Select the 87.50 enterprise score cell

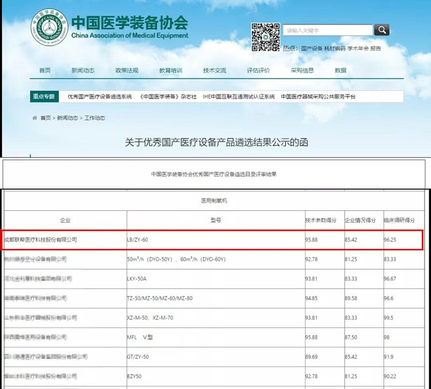coord(364,337)
